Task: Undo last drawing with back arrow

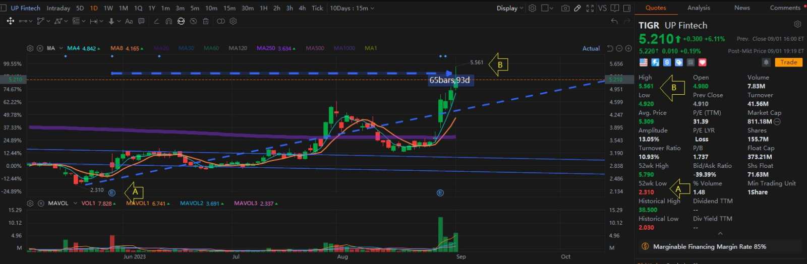Action: (x=614, y=21)
